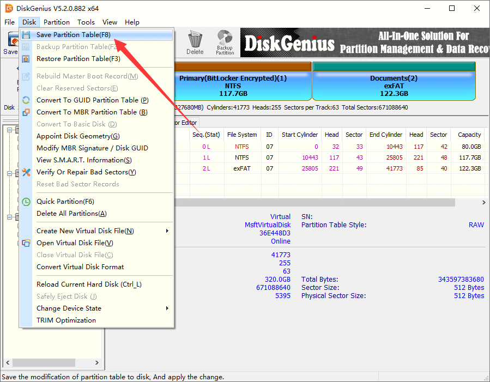Choose Open Virtual Disk File
The width and height of the screenshot is (490, 382).
click(75, 242)
